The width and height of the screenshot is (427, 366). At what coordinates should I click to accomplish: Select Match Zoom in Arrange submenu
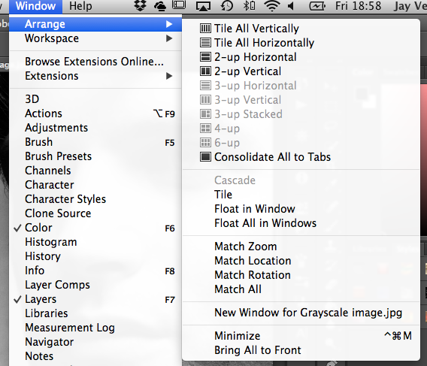click(x=245, y=247)
